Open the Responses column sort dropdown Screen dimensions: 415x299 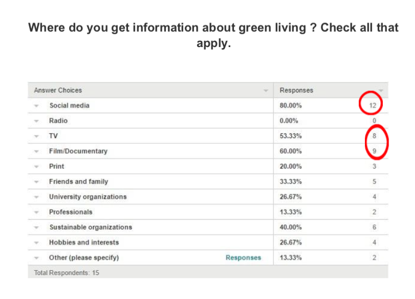click(x=381, y=90)
